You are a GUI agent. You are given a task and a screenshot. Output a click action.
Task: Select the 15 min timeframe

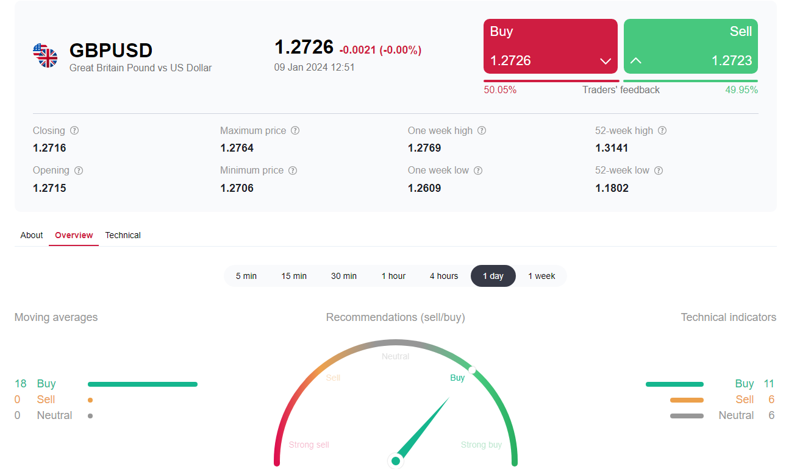click(x=294, y=276)
